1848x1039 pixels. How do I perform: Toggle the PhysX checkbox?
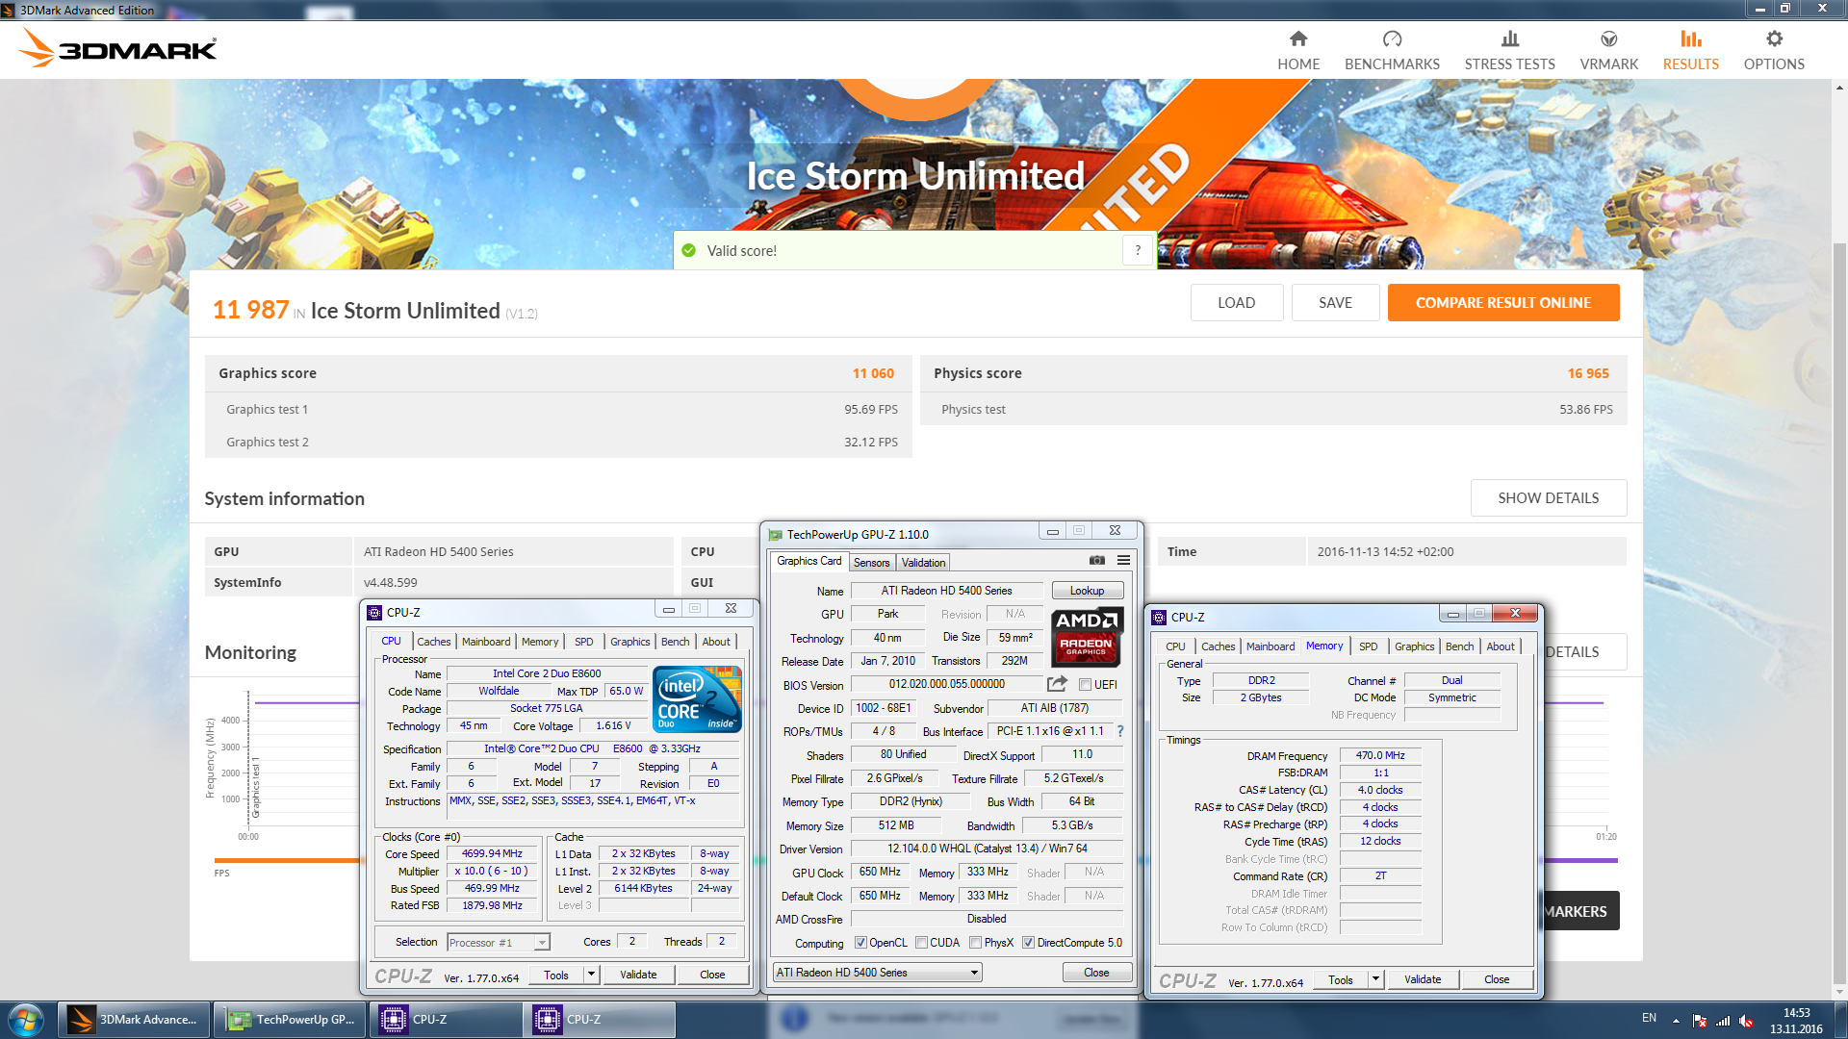tap(975, 943)
